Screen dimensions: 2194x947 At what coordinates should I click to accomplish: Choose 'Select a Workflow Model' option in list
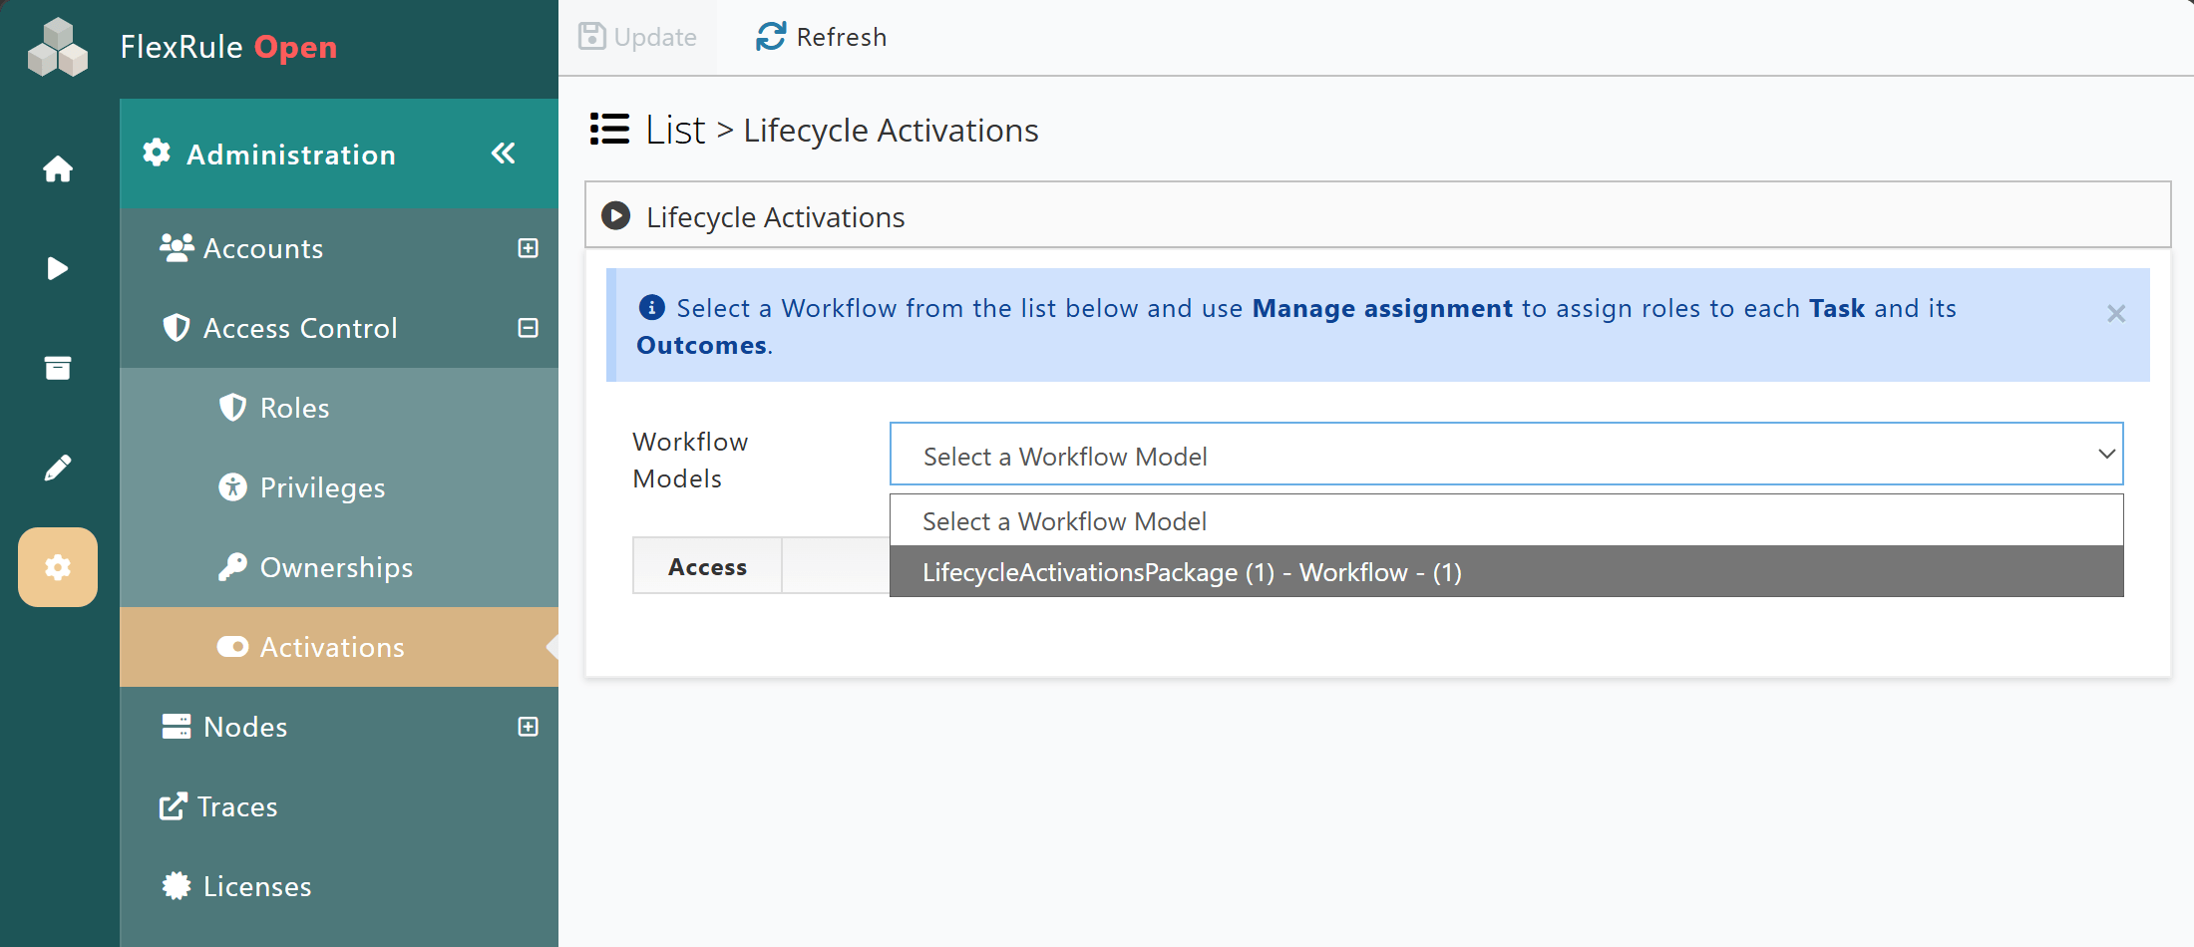pos(1506,520)
